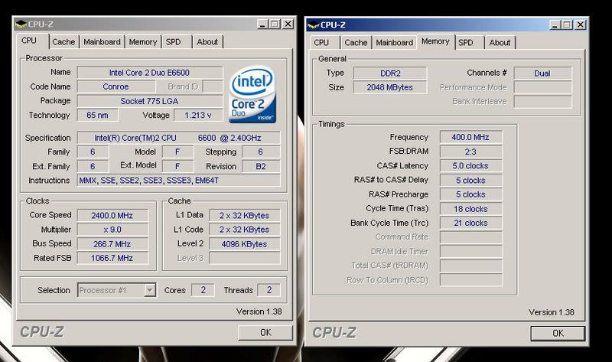Click the empty Command Rate field

(x=470, y=237)
